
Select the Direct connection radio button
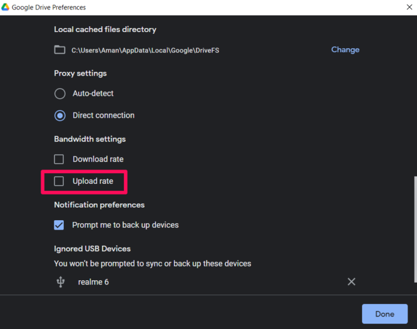(x=60, y=115)
